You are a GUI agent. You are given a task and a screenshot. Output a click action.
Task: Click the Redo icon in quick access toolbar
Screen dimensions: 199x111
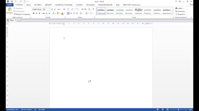[x=21, y=2]
